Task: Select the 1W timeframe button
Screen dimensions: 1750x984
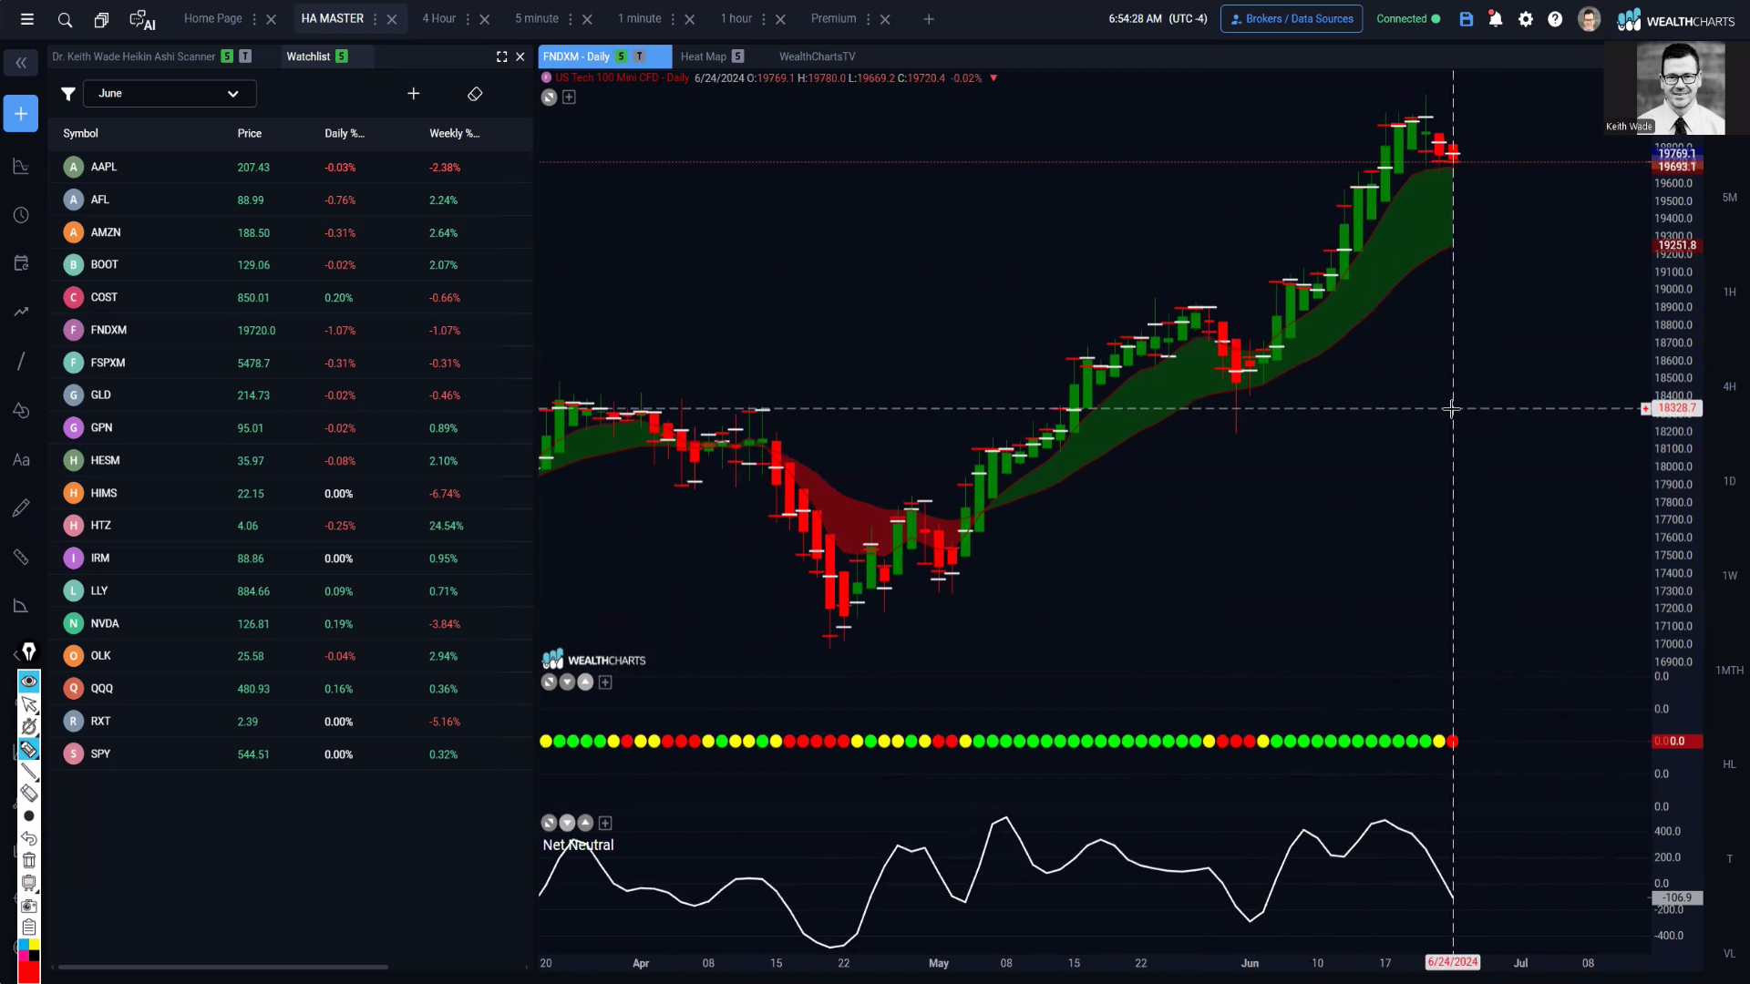Action: [1729, 576]
